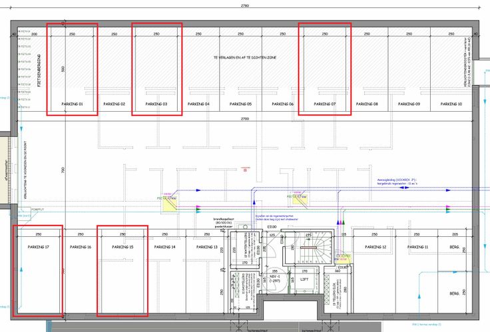Select the red-outlined Parking 03 space
Screen dimensions: 490x332
pyautogui.click(x=156, y=69)
